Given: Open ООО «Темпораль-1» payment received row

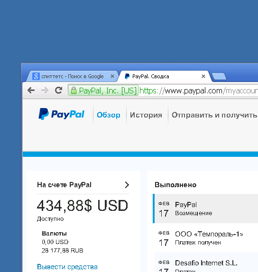Looking at the screenshot, I should pos(206,238).
